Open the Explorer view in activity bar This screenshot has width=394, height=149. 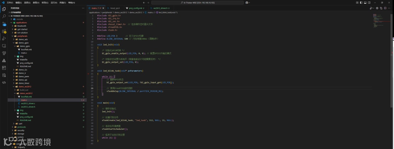[x=4, y=9]
